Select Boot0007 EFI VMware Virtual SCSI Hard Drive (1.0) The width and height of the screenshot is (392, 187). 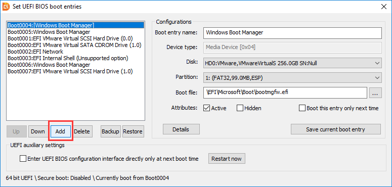pyautogui.click(x=75, y=71)
